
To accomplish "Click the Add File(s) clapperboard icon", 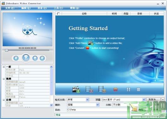I will [76, 90].
